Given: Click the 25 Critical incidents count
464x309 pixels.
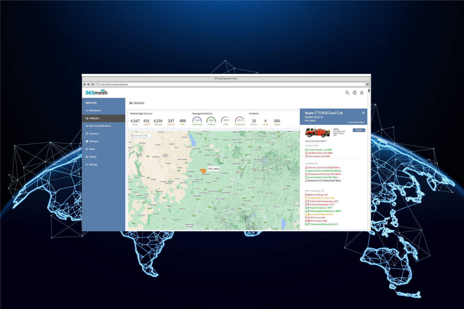Looking at the screenshot, I should pos(254,121).
